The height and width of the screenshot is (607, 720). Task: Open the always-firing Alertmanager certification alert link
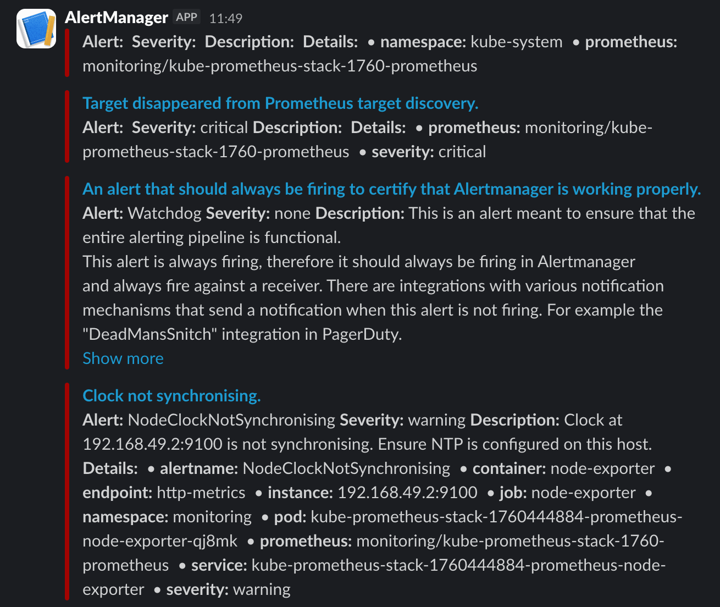tap(391, 189)
